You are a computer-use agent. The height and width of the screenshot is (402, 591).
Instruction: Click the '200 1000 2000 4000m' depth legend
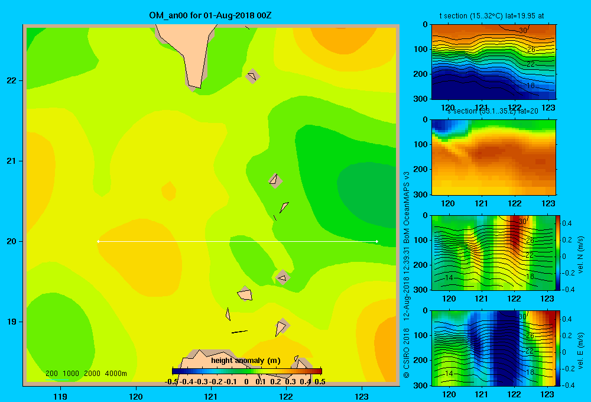[x=86, y=374]
